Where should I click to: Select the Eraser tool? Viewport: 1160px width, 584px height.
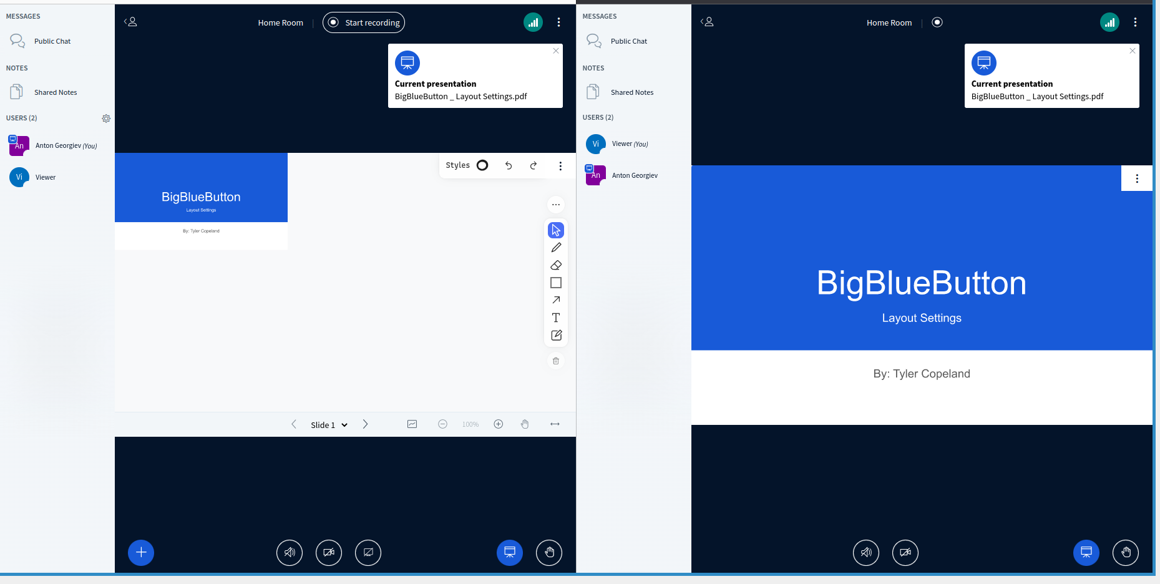555,265
